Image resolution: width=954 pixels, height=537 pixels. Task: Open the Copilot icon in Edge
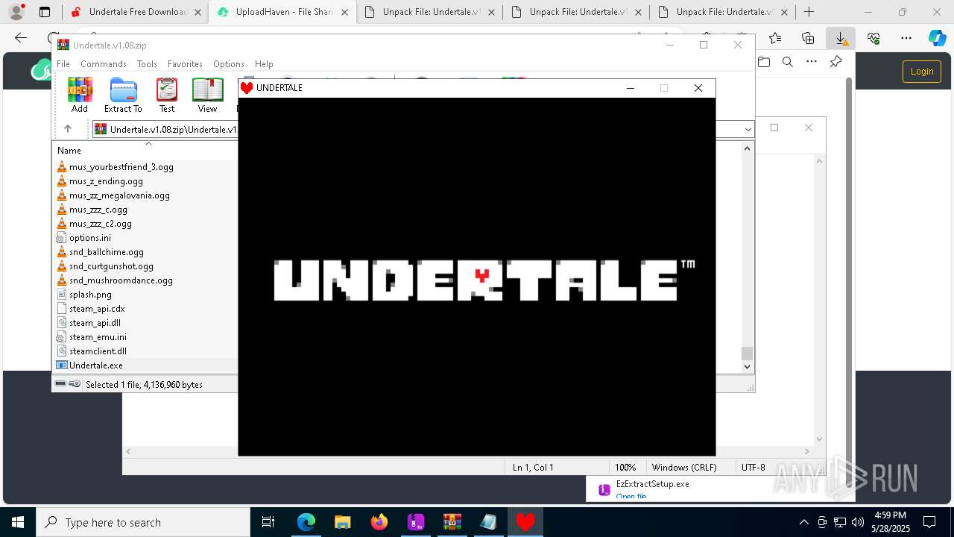938,38
